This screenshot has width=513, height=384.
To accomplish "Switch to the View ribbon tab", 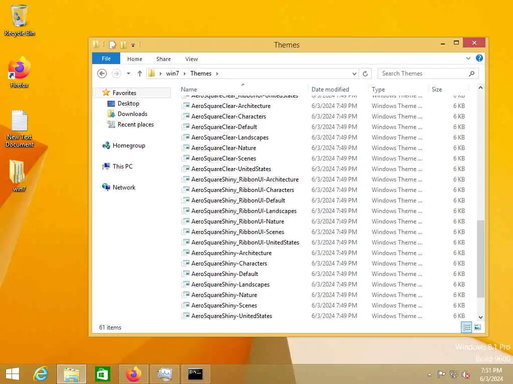I will coord(191,59).
